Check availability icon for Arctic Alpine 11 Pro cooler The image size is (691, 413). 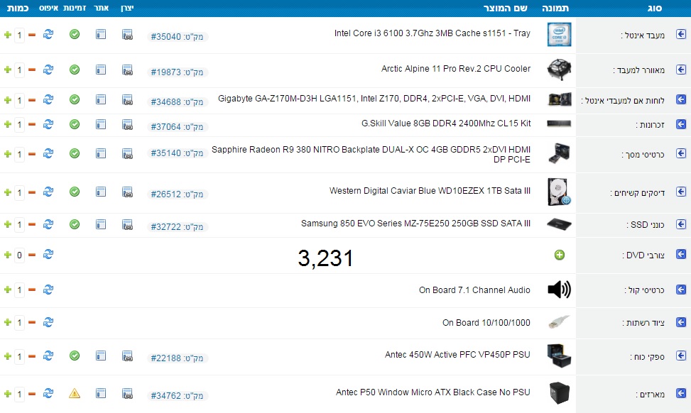(x=75, y=70)
